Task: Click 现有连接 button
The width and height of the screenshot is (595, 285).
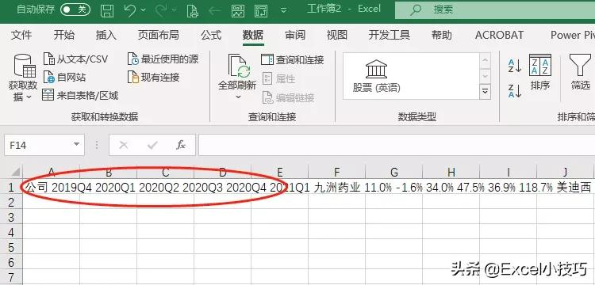Action: point(153,78)
